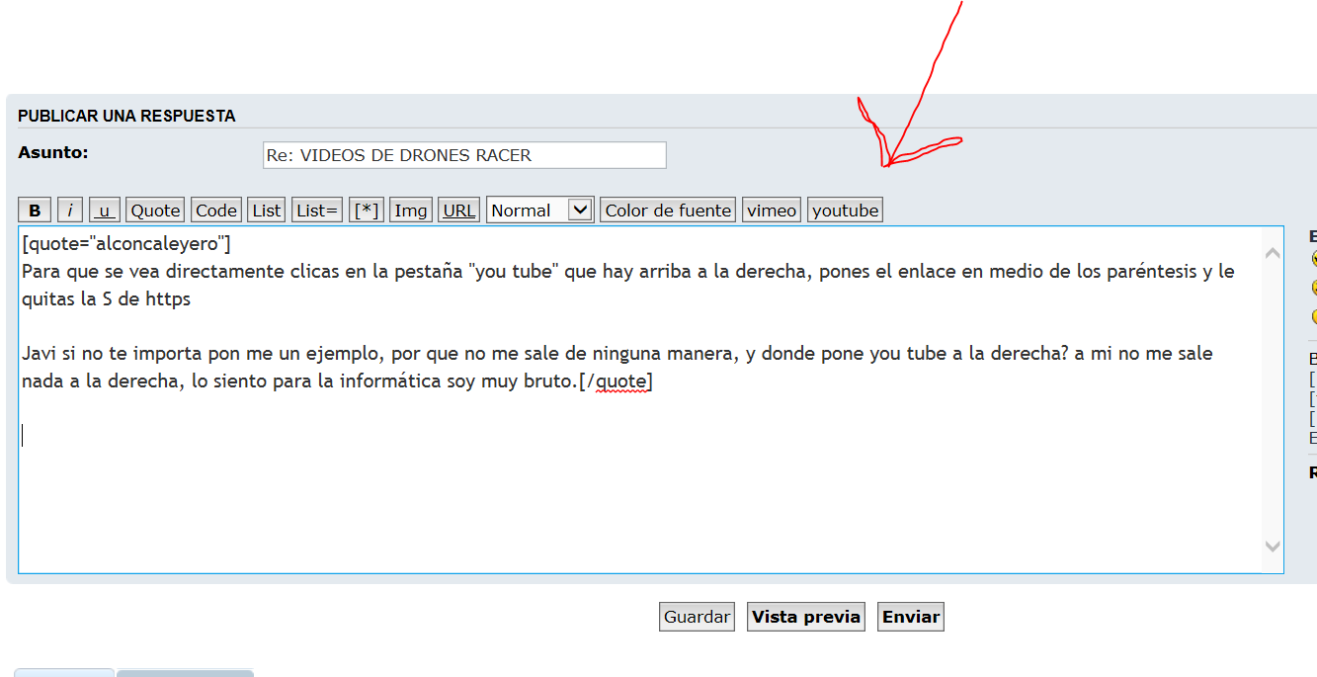Insert URL link tag
The width and height of the screenshot is (1317, 677).
point(458,211)
